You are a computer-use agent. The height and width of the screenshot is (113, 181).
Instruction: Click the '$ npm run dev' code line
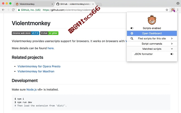click(x=23, y=102)
